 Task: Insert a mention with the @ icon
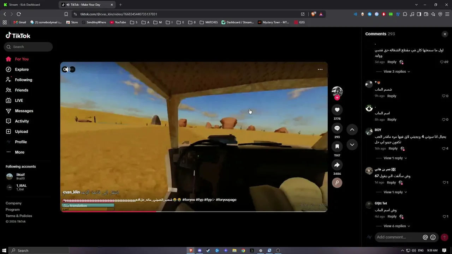click(425, 237)
